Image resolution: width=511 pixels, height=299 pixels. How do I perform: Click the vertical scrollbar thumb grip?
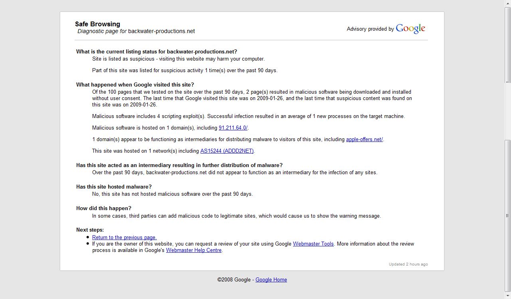(x=508, y=216)
